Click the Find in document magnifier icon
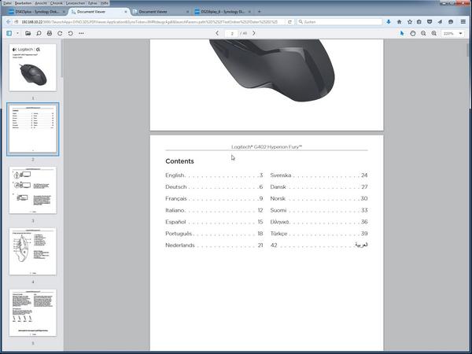 click(x=39, y=33)
